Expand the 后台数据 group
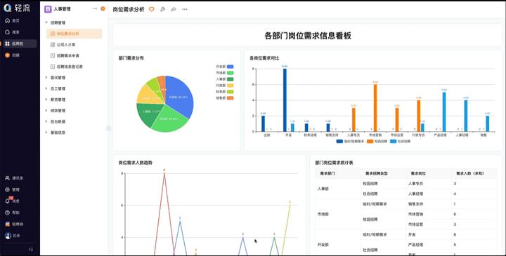 [x=46, y=121]
